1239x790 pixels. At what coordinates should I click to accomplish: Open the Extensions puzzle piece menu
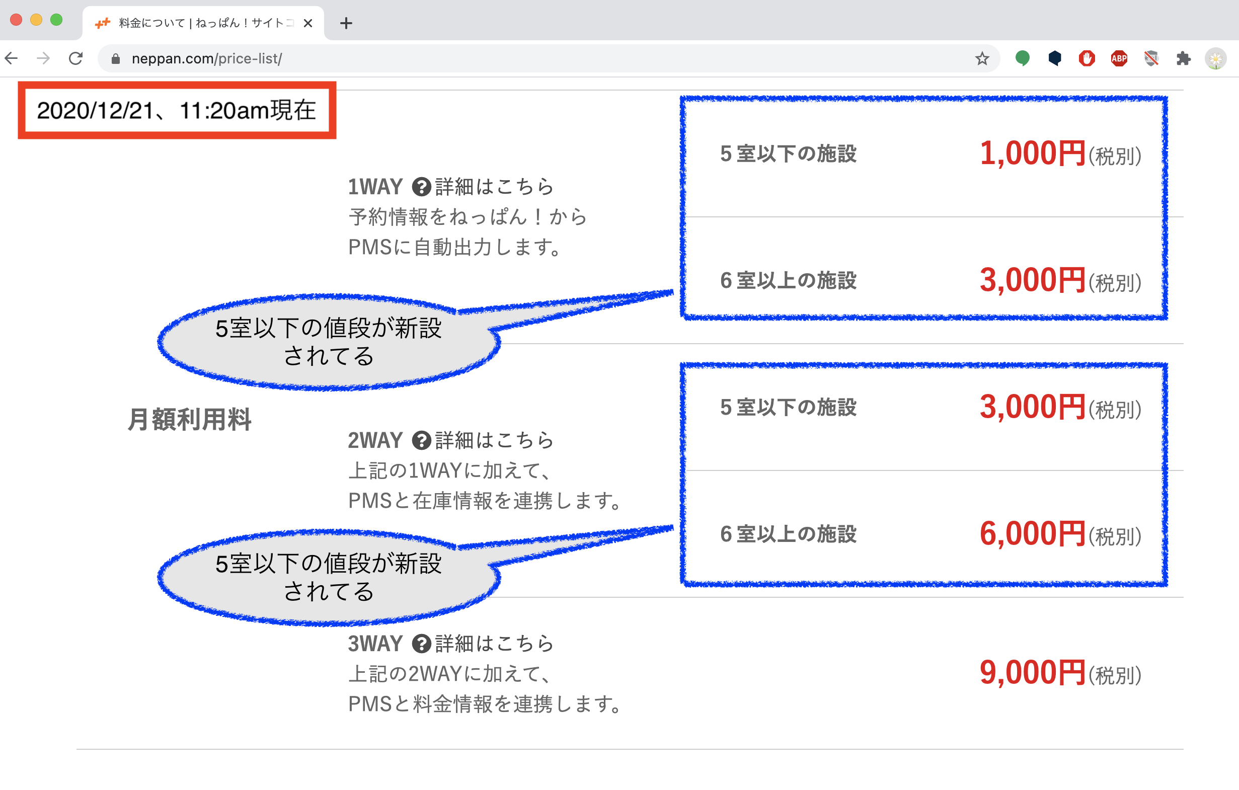(x=1184, y=59)
